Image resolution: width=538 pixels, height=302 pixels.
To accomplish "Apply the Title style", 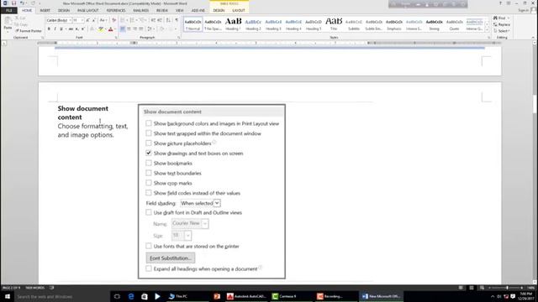I will pos(334,24).
